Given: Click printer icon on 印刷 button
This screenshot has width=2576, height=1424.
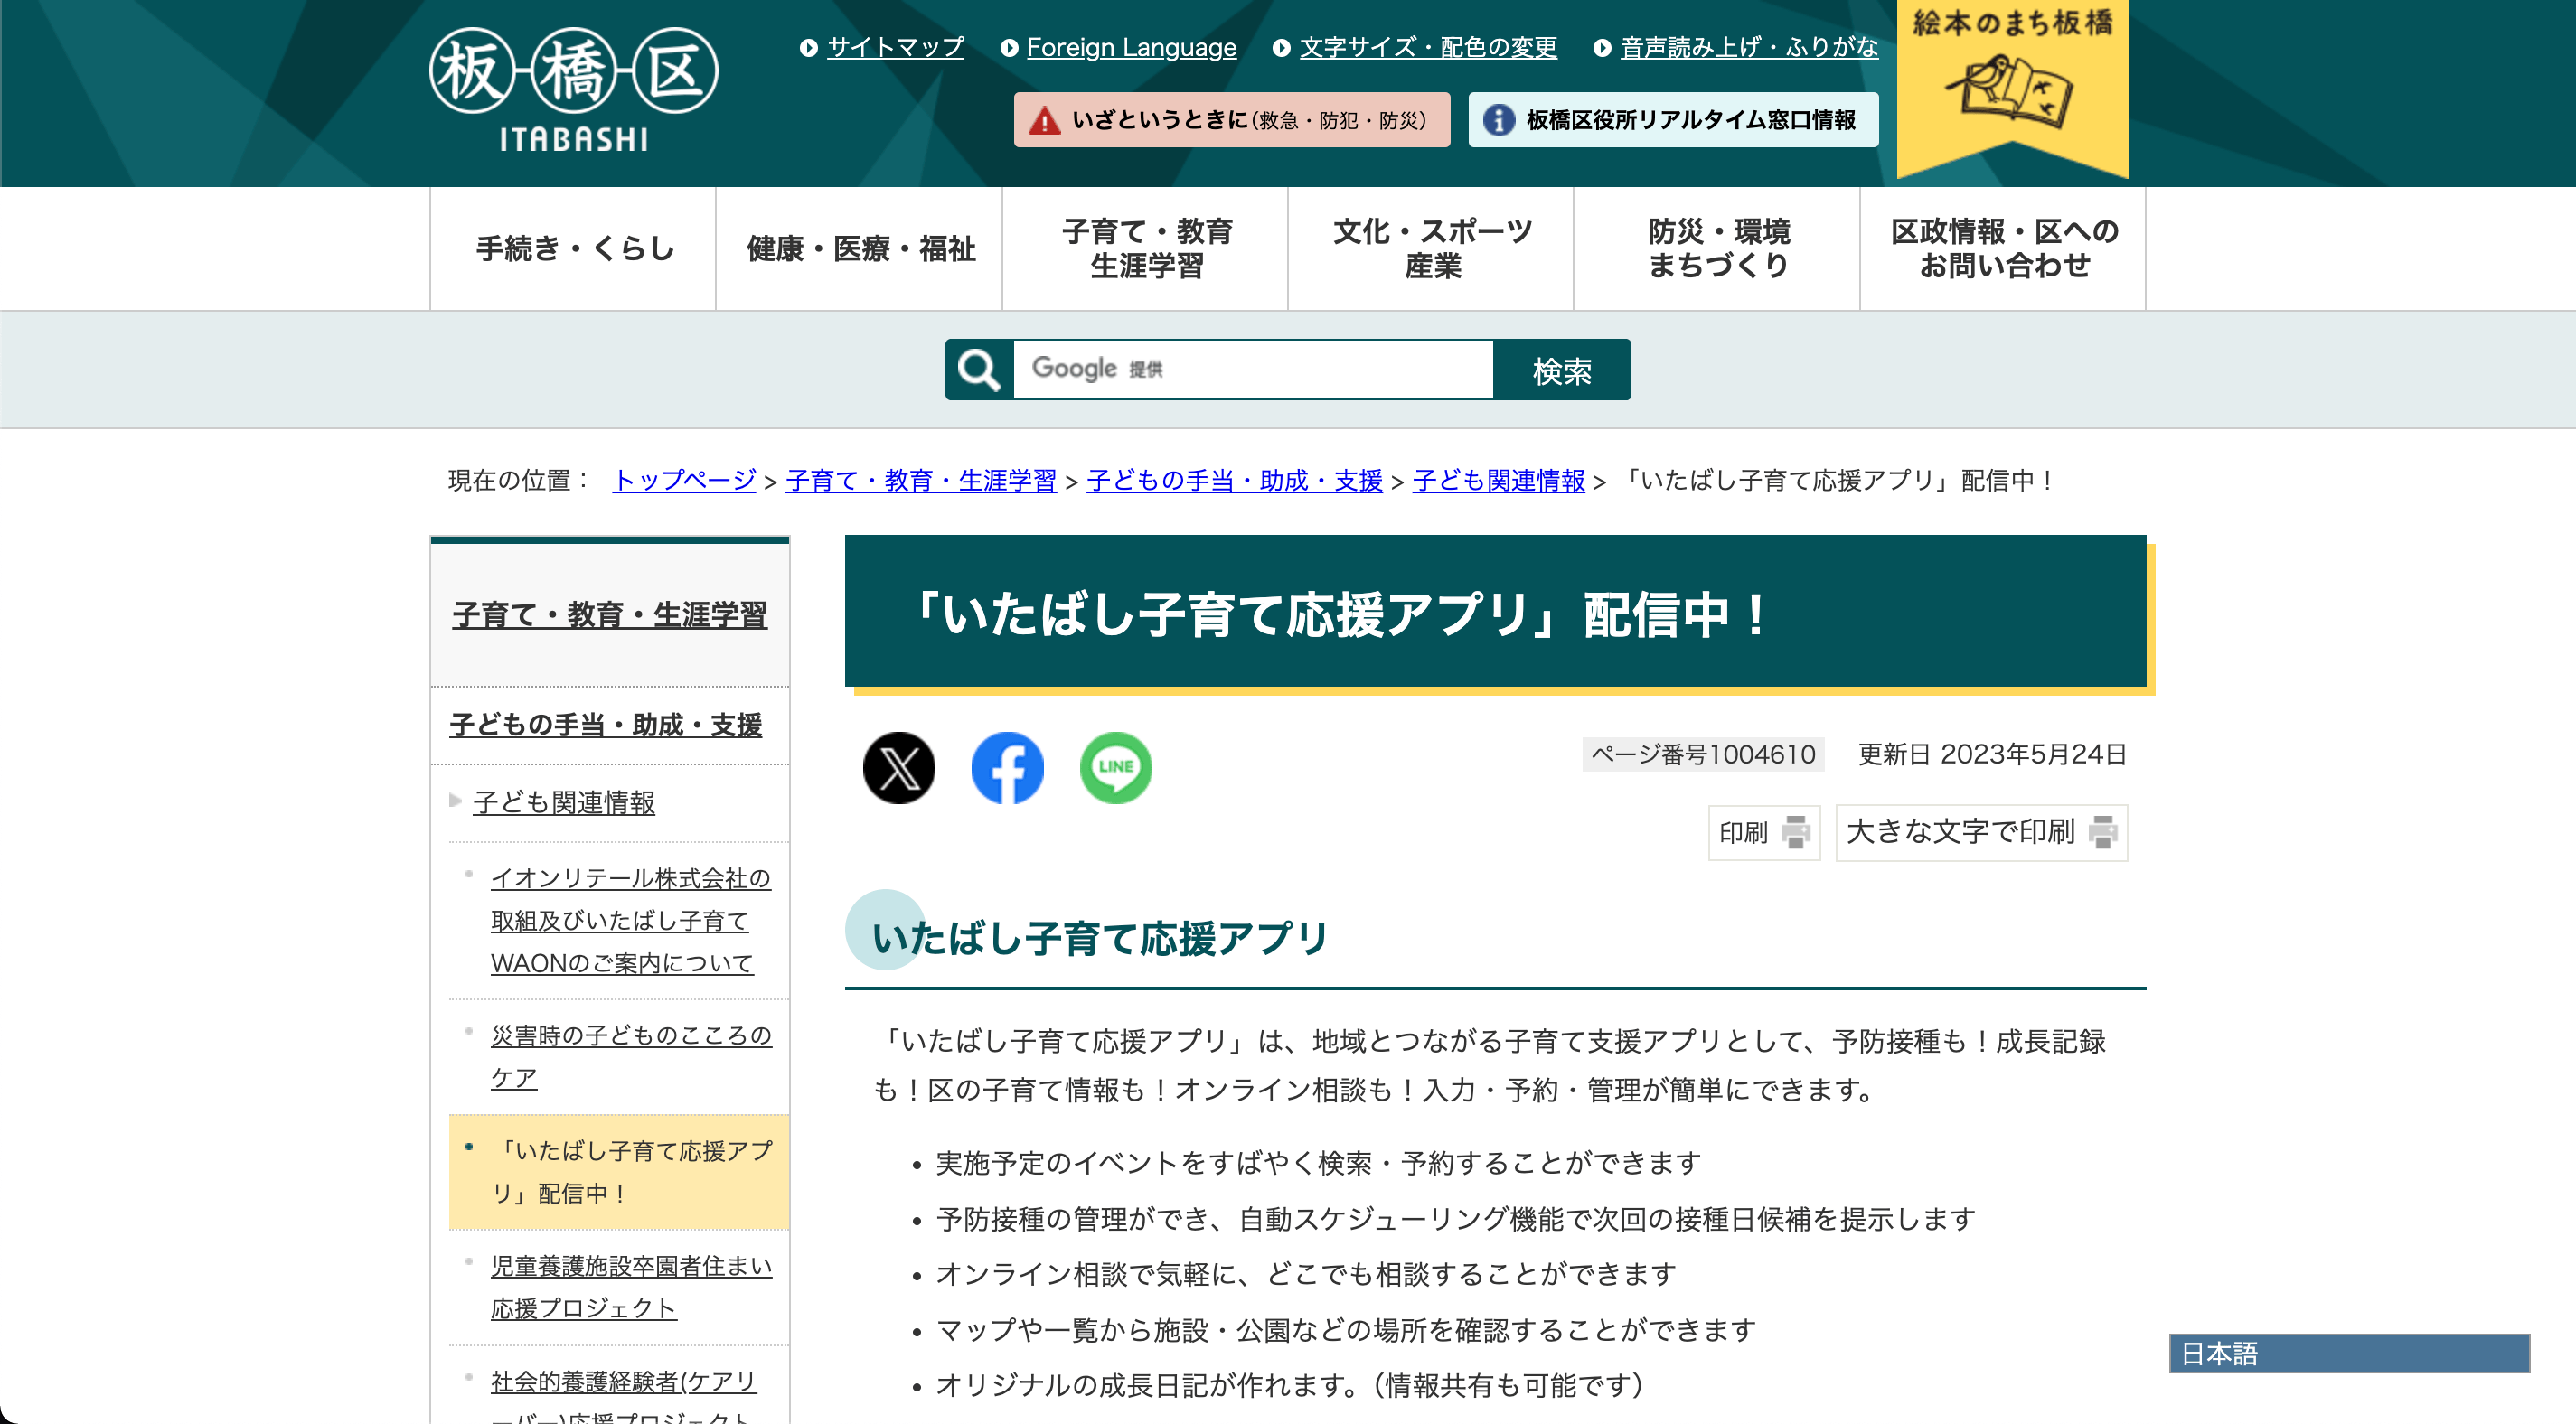Looking at the screenshot, I should point(1796,832).
